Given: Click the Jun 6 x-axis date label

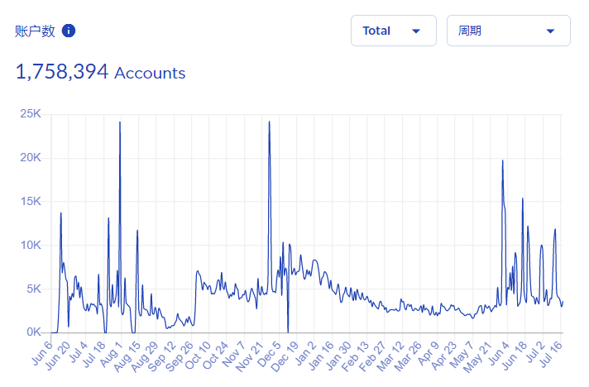Looking at the screenshot, I should [41, 351].
